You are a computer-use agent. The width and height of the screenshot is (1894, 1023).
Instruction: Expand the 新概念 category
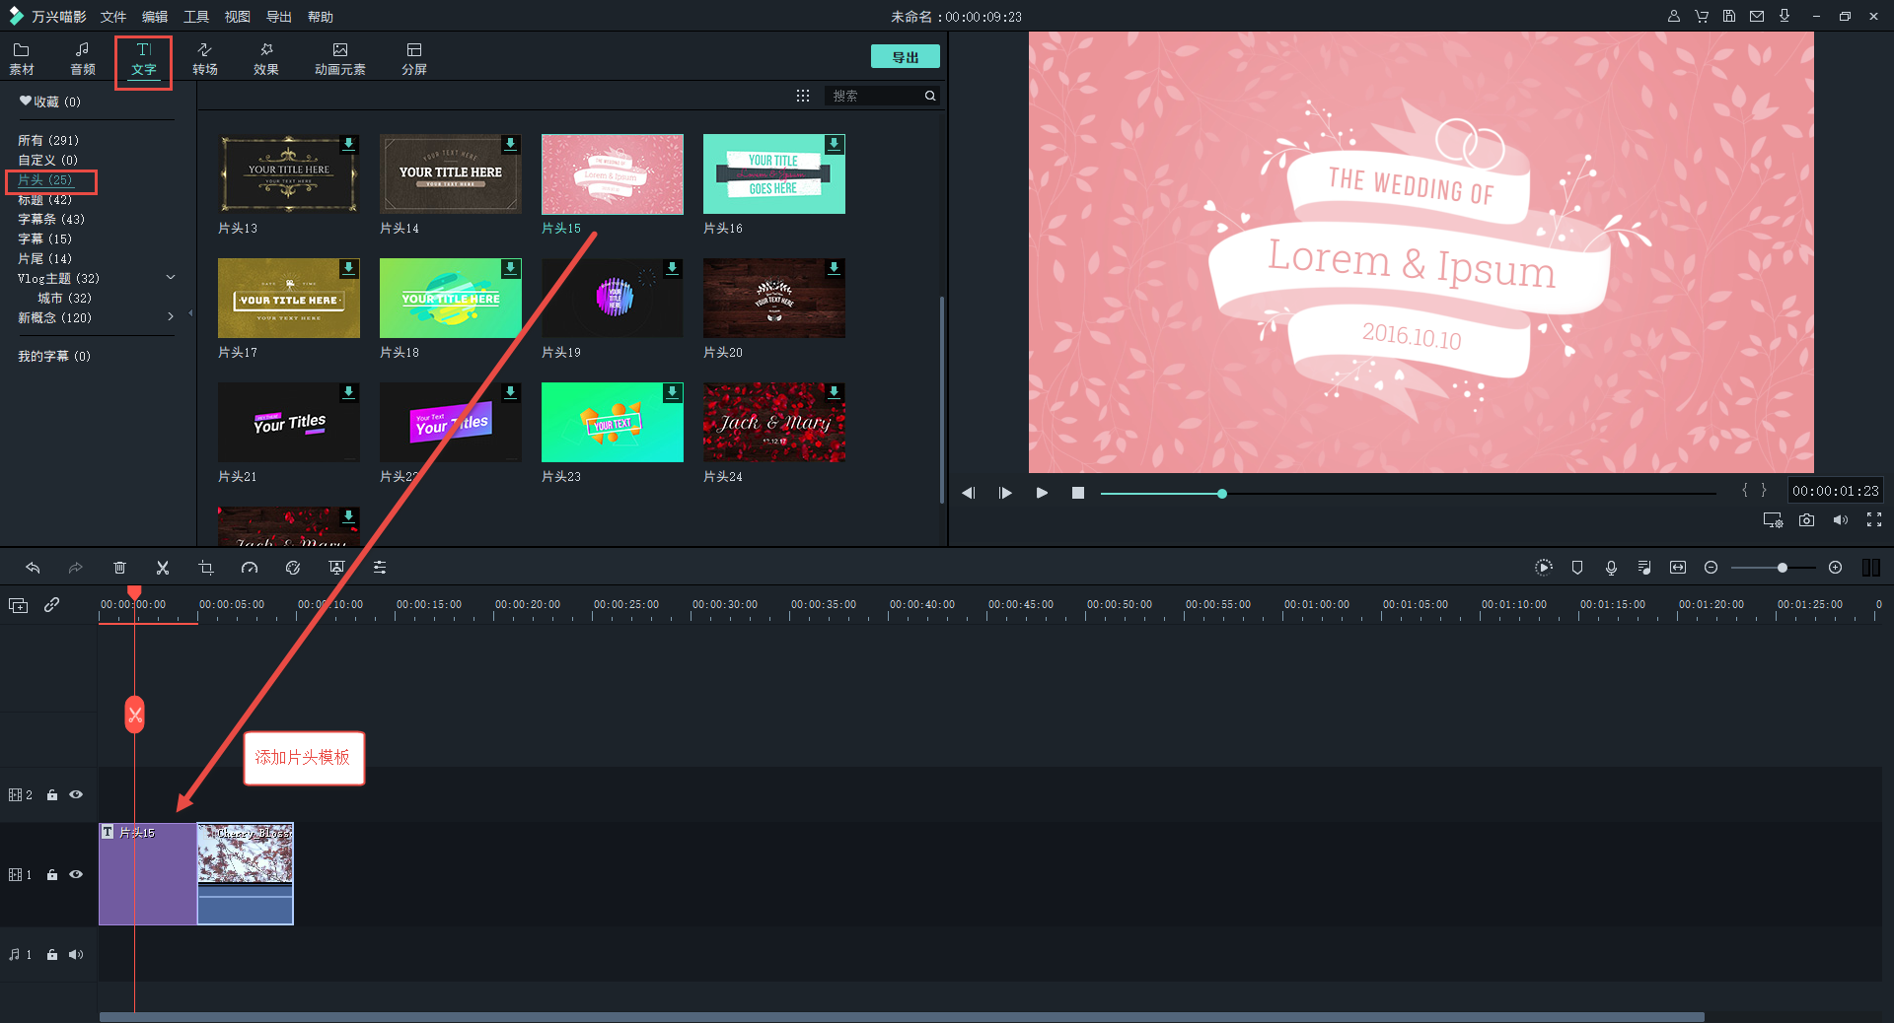click(171, 317)
